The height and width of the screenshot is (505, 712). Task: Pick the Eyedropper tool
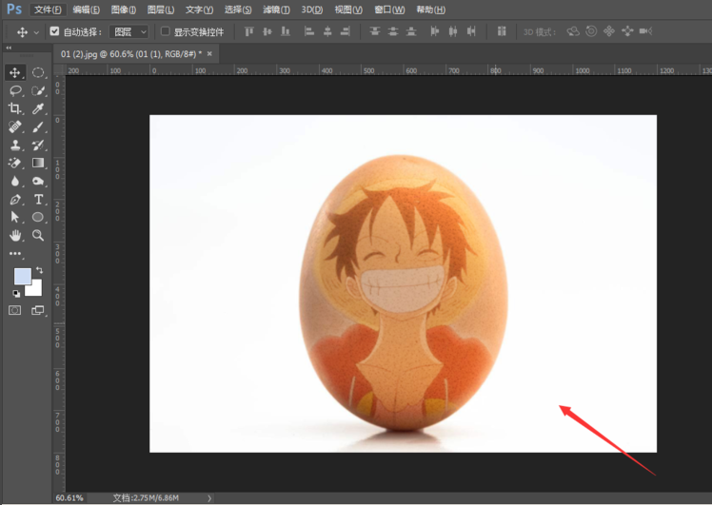tap(38, 108)
